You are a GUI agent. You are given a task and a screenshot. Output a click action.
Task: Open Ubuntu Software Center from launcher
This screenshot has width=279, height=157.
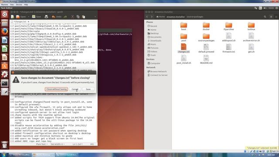[x=5, y=66]
